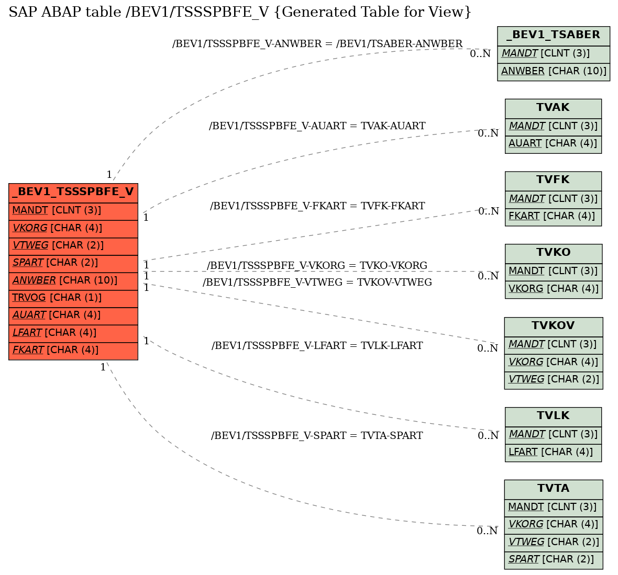Open the TVTA table header
Image resolution: width=618 pixels, height=575 pixels.
tap(554, 489)
